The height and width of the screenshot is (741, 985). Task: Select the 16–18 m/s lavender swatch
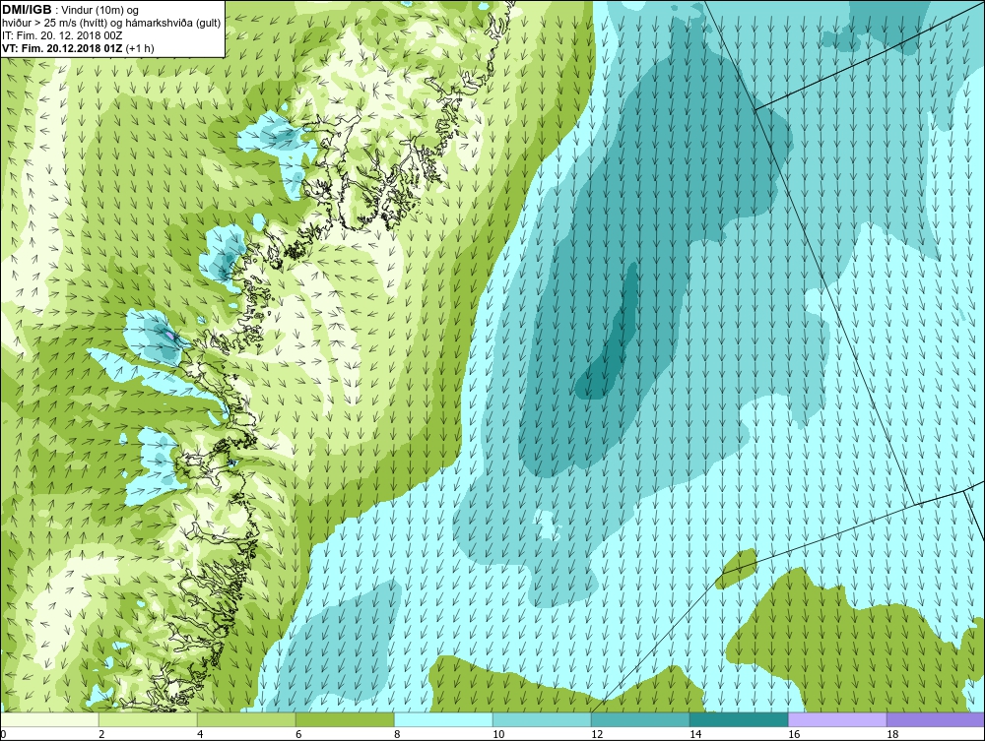(x=837, y=719)
